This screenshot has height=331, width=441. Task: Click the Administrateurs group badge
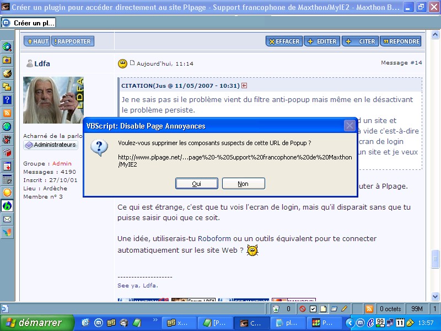51,145
